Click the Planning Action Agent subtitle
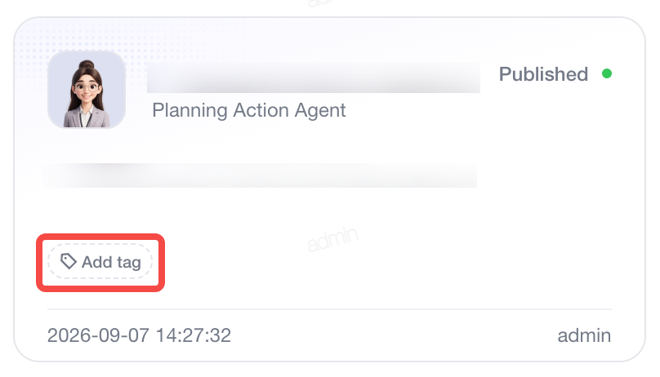The width and height of the screenshot is (660, 377). tap(249, 110)
